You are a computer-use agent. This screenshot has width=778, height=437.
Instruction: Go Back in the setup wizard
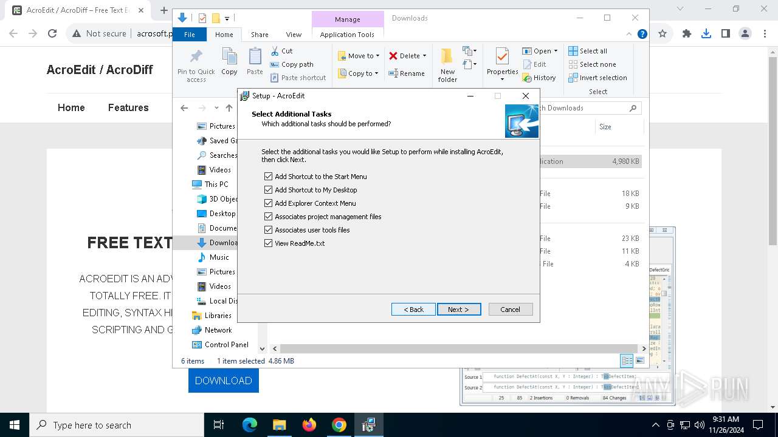[x=413, y=310]
